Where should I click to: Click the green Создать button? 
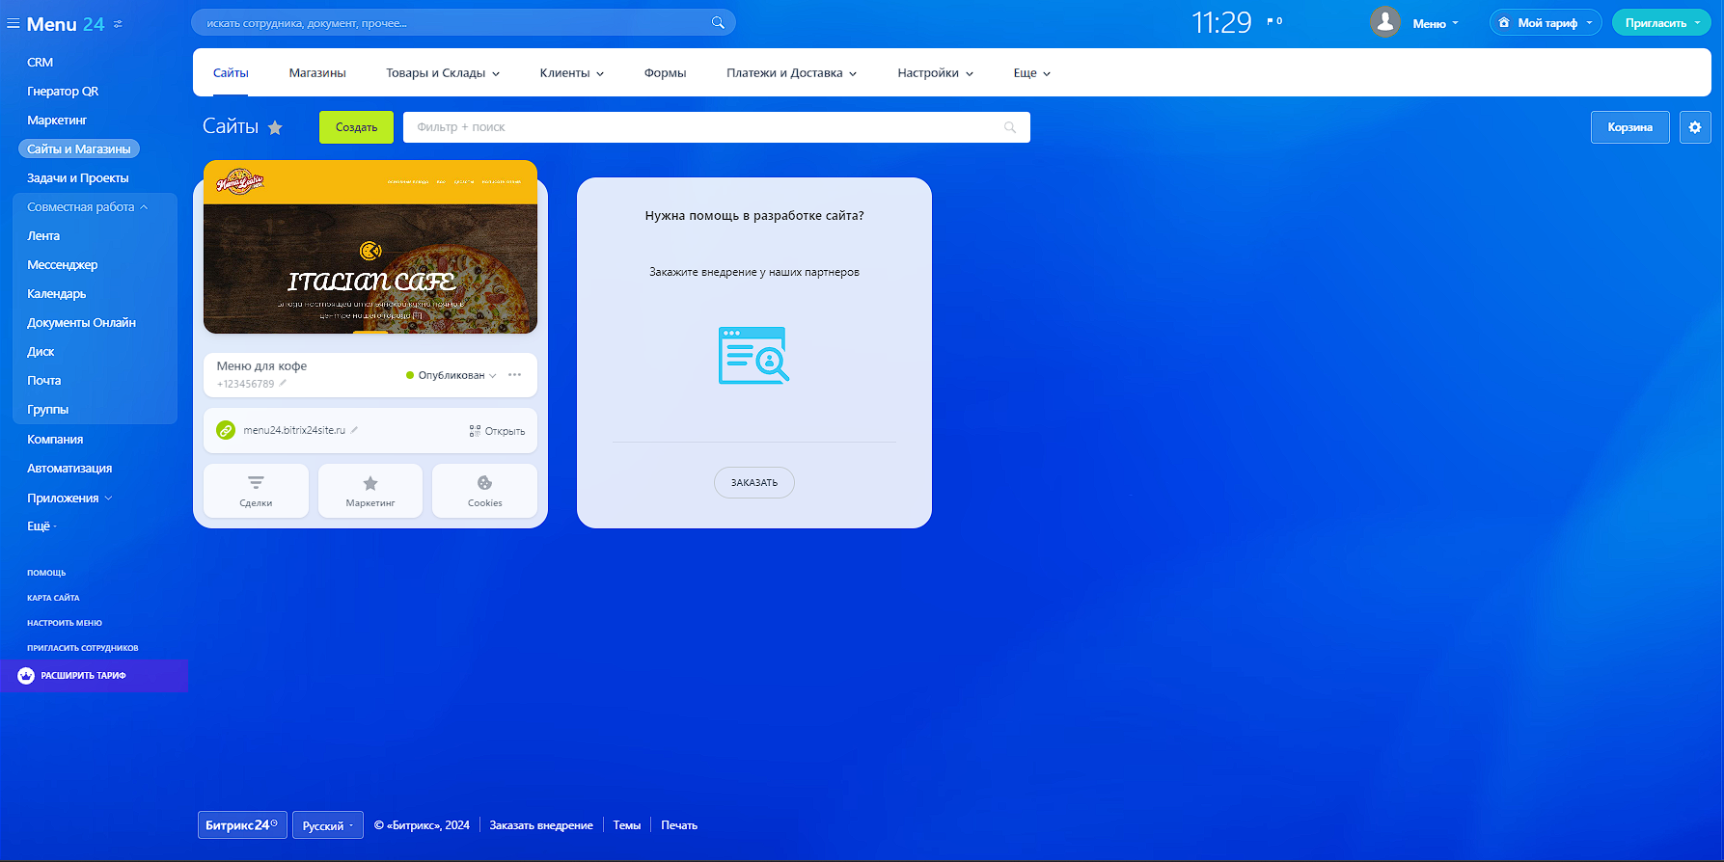(x=356, y=127)
